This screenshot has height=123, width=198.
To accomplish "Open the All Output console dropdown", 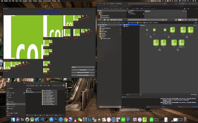I will point(163,107).
